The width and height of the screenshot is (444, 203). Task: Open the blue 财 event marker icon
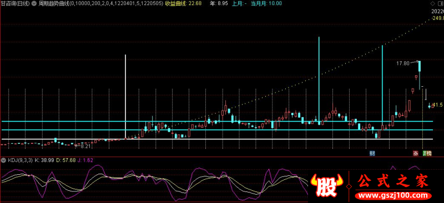pos(372,154)
